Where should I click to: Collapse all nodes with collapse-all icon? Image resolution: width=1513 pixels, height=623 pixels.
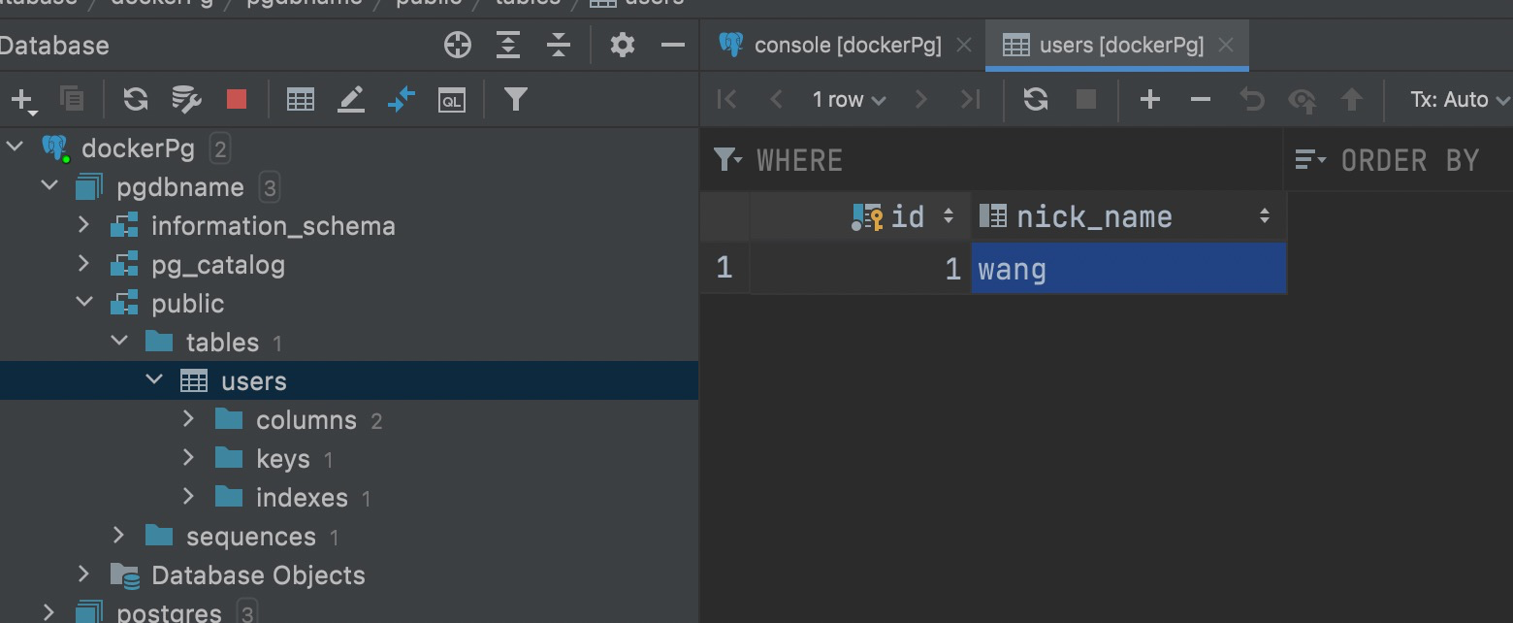[558, 45]
